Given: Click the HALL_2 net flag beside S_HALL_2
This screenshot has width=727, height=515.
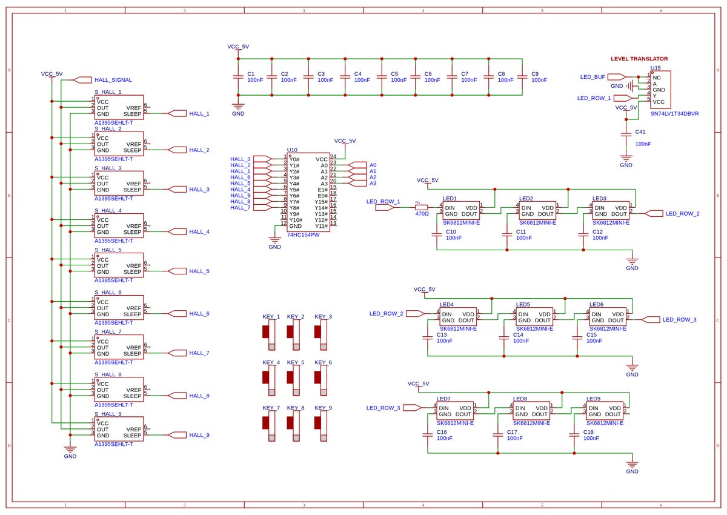Looking at the screenshot, I should pos(176,150).
